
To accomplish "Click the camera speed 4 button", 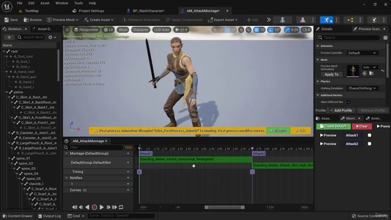I will 306,30.
